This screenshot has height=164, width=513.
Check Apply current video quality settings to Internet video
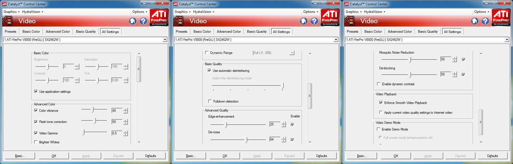pos(381,112)
